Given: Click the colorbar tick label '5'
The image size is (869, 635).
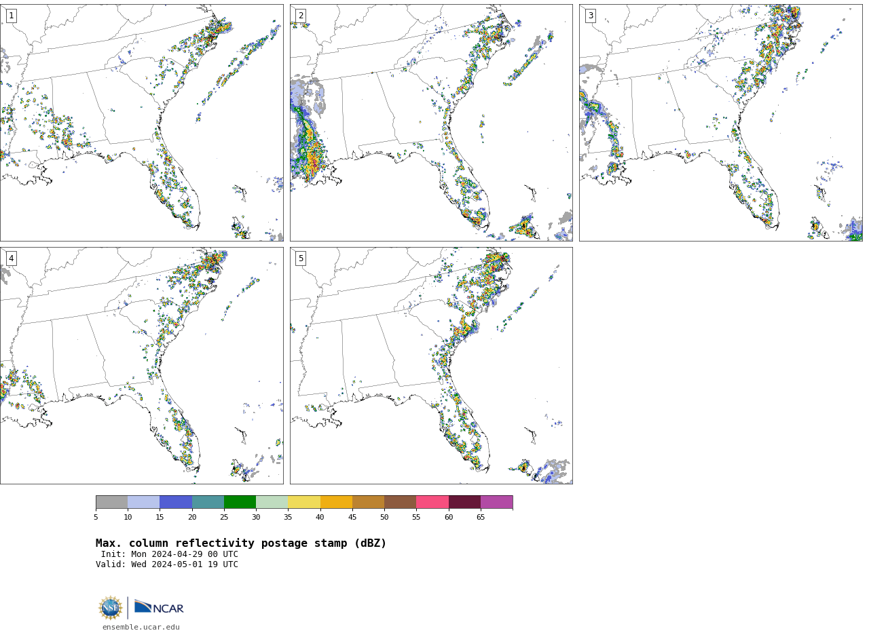Looking at the screenshot, I should pos(96,518).
